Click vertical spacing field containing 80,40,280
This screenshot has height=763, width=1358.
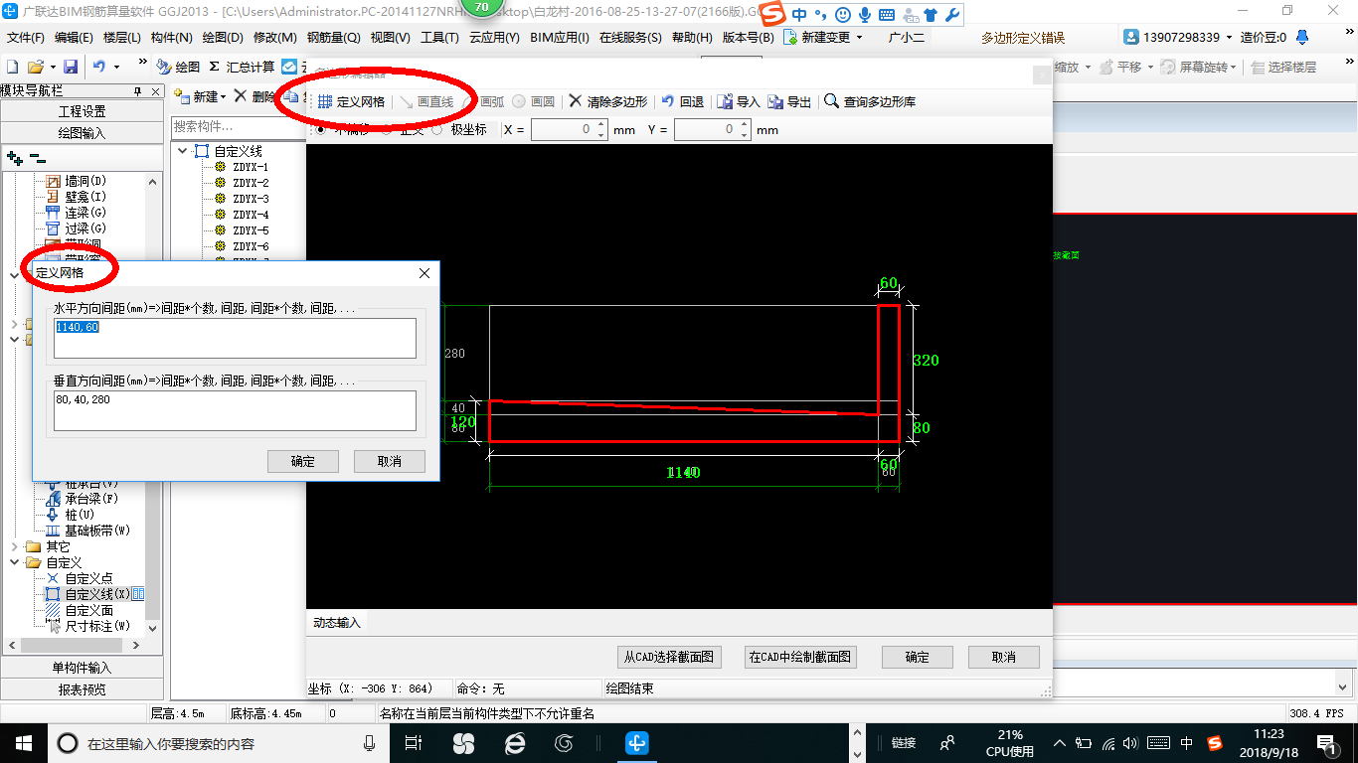click(x=236, y=410)
